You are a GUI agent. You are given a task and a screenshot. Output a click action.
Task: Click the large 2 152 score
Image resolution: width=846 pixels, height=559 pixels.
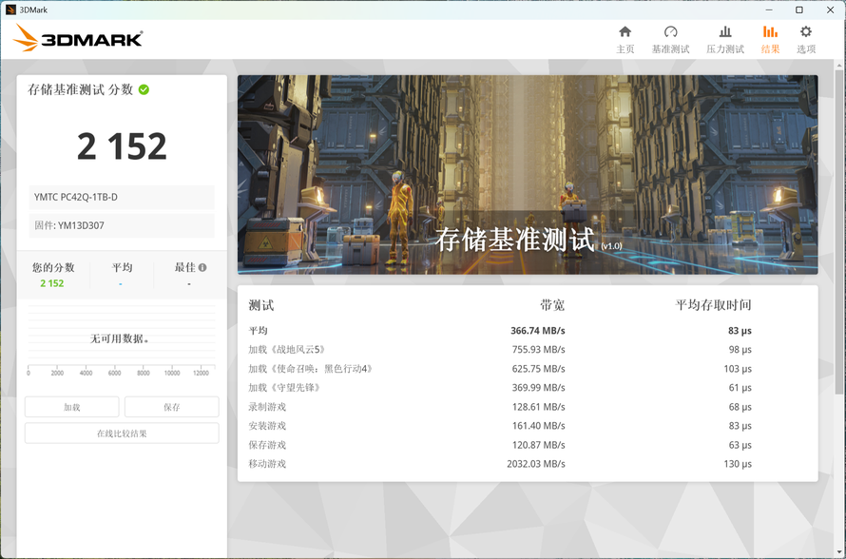click(x=122, y=146)
